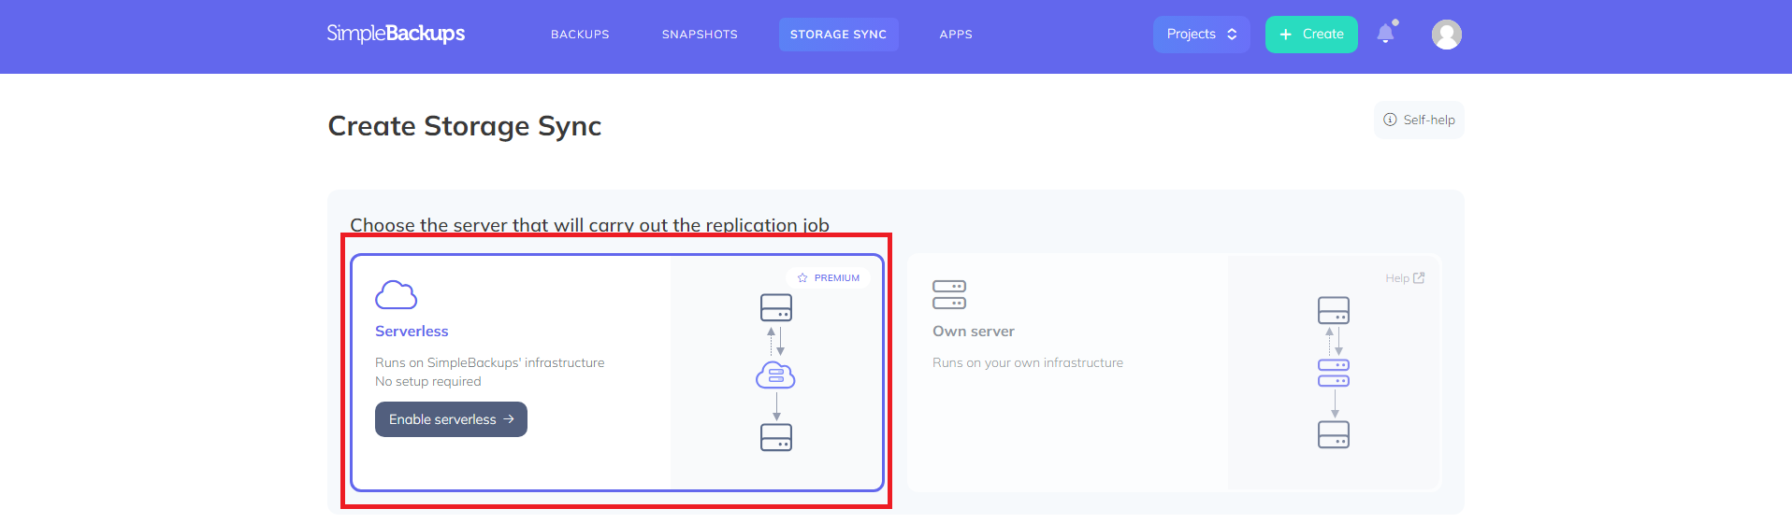Choose the Own server option title
Image resolution: width=1792 pixels, height=523 pixels.
pos(973,332)
